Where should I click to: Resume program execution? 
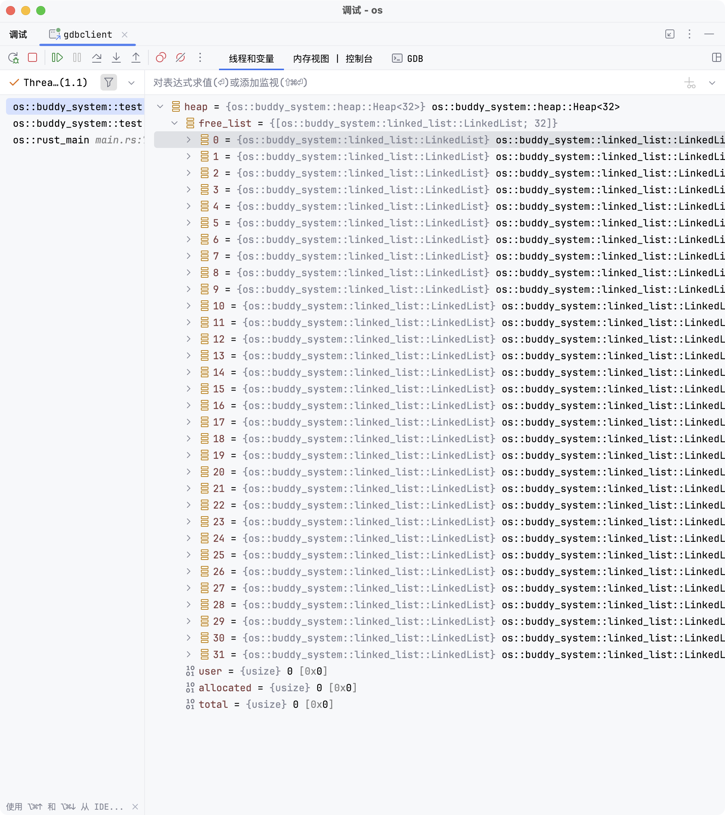click(57, 58)
